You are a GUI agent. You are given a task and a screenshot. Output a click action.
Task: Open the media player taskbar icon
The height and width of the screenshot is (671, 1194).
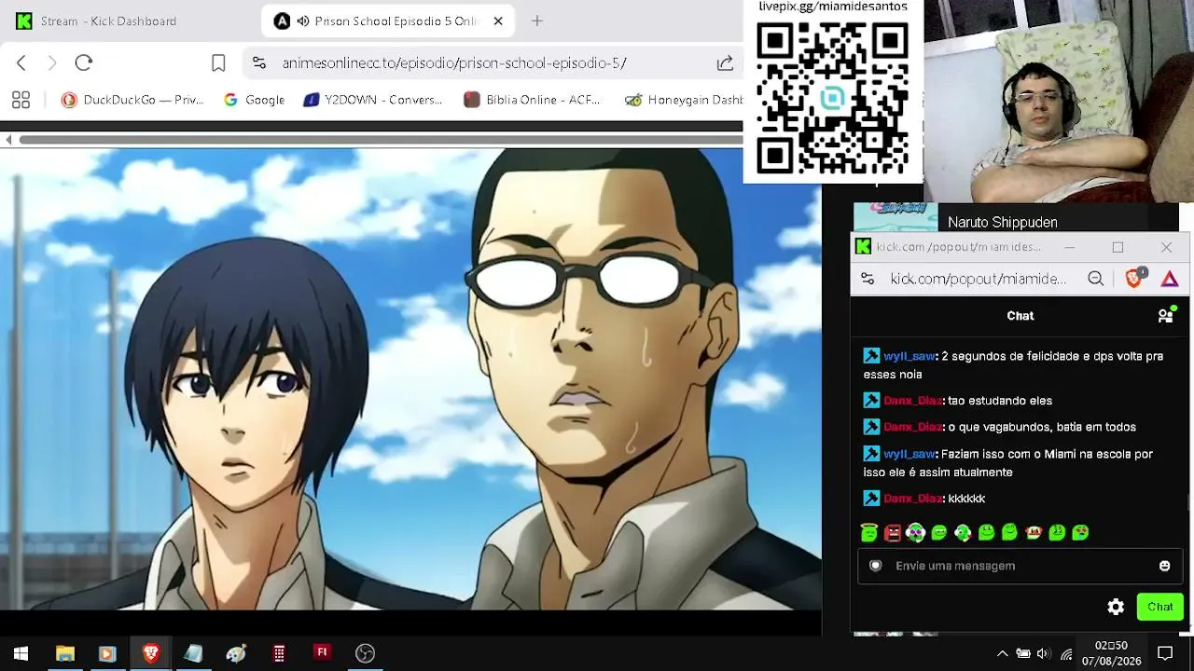click(106, 653)
